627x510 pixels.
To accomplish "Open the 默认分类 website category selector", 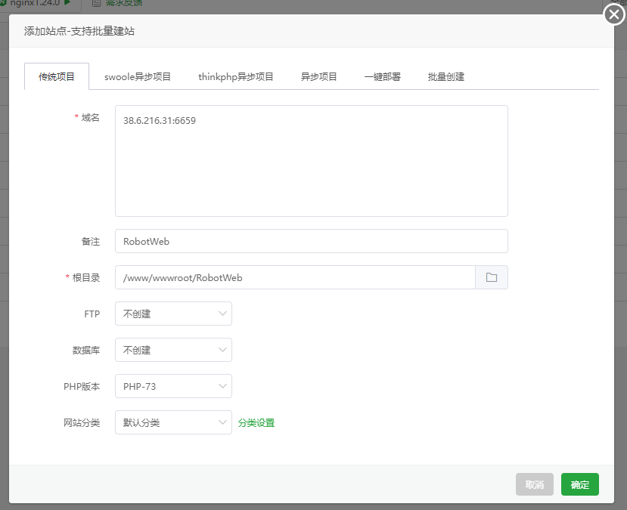I will coord(172,422).
